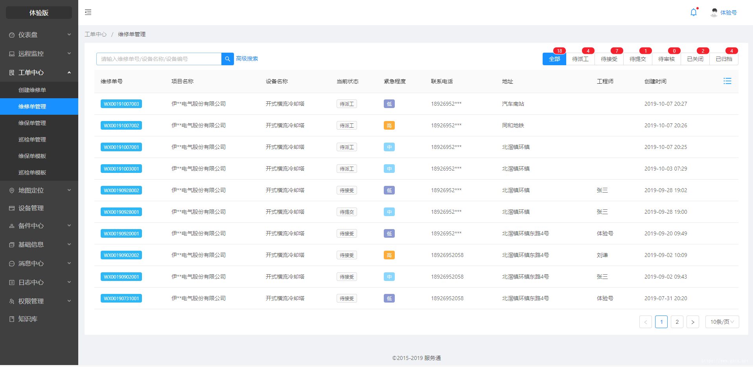Select 维修单管理 submenu item
The width and height of the screenshot is (753, 367).
[39, 106]
